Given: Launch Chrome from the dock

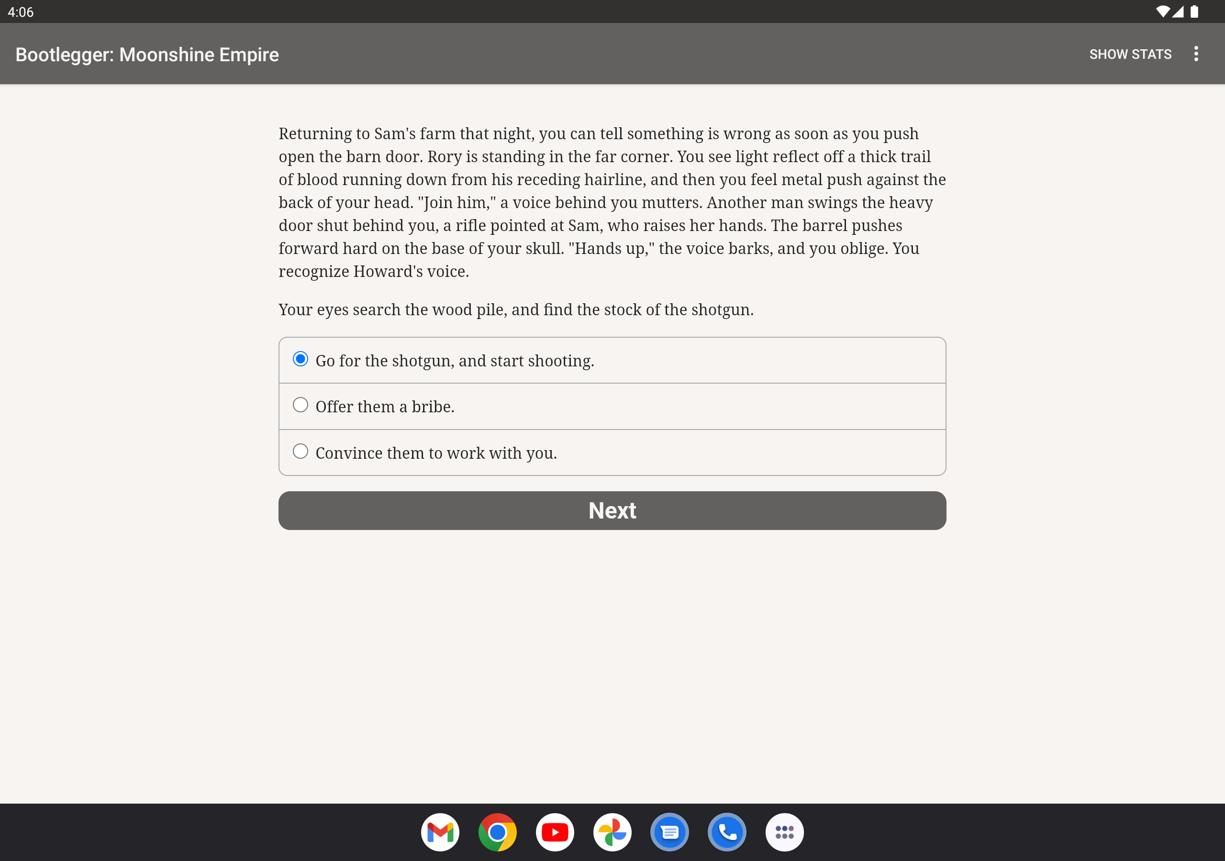Looking at the screenshot, I should pos(497,832).
